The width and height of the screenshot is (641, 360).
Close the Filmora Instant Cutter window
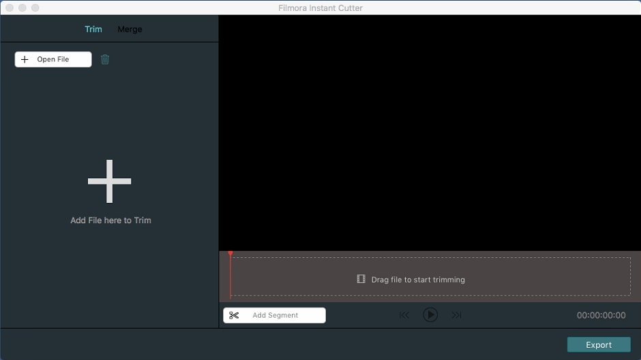tap(10, 7)
